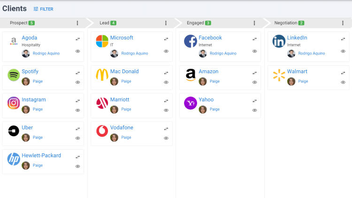This screenshot has height=198, width=352.
Task: Click the transfer arrows icon on Uber card
Action: (x=77, y=129)
